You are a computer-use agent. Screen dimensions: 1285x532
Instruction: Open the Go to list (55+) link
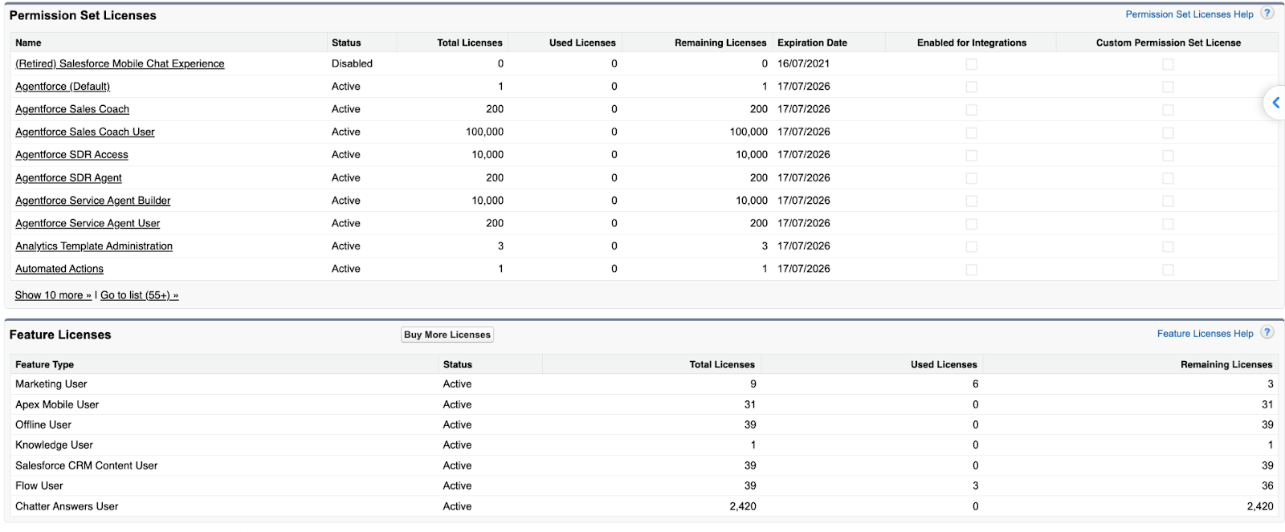point(139,295)
